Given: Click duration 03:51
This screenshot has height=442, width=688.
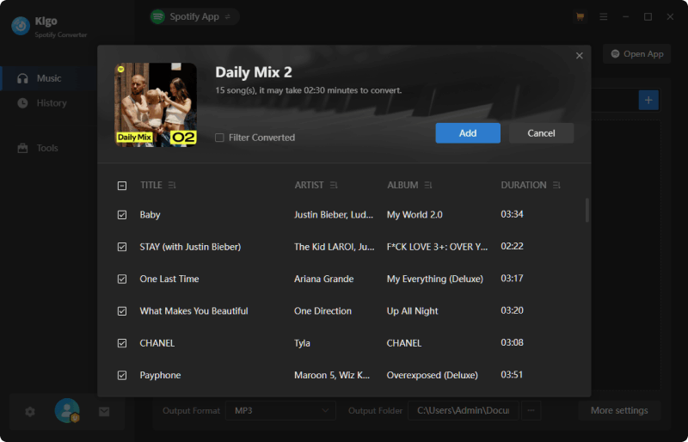Looking at the screenshot, I should tap(512, 375).
